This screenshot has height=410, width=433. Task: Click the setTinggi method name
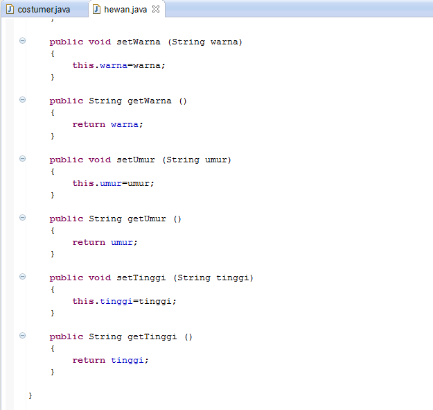click(x=141, y=278)
